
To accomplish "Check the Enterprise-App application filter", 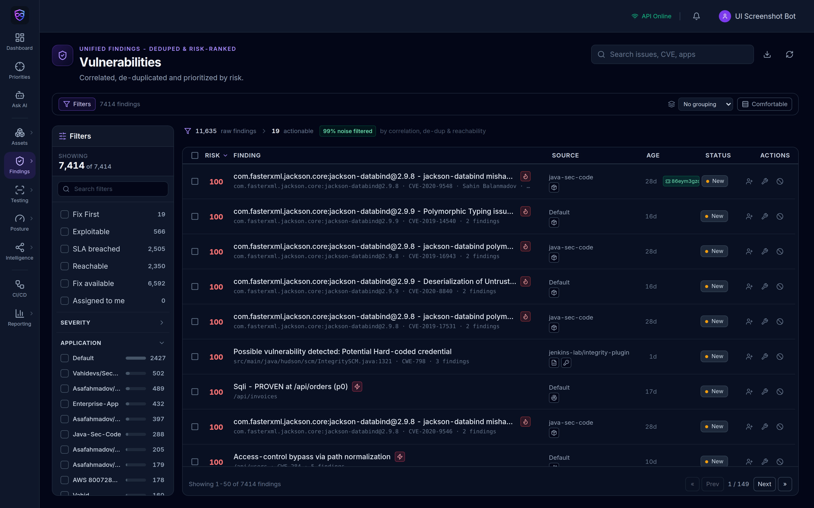I will tap(65, 404).
